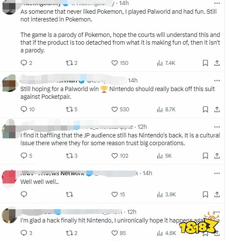Like the Palworld win tweet with 530 likes

point(120,110)
